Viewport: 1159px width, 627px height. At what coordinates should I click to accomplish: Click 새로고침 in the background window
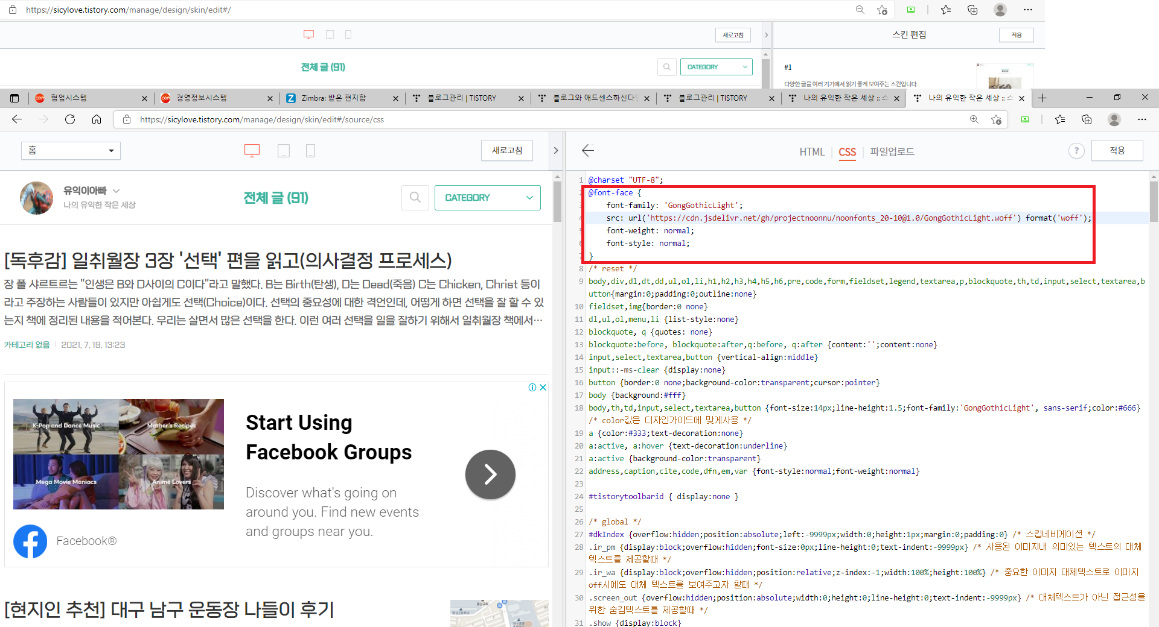[733, 35]
